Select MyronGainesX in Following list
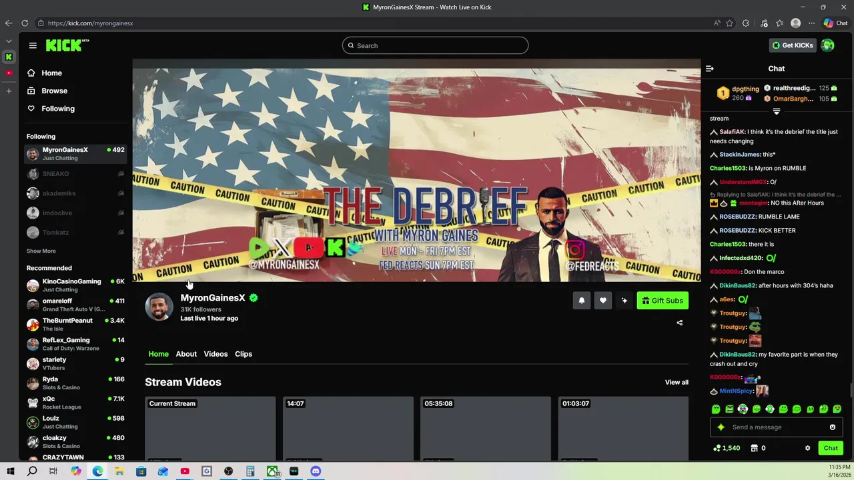 pyautogui.click(x=75, y=154)
